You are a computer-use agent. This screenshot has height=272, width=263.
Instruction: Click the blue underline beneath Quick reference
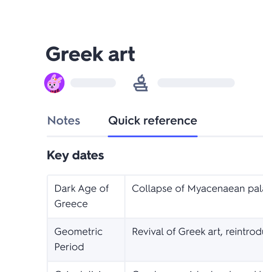153,136
